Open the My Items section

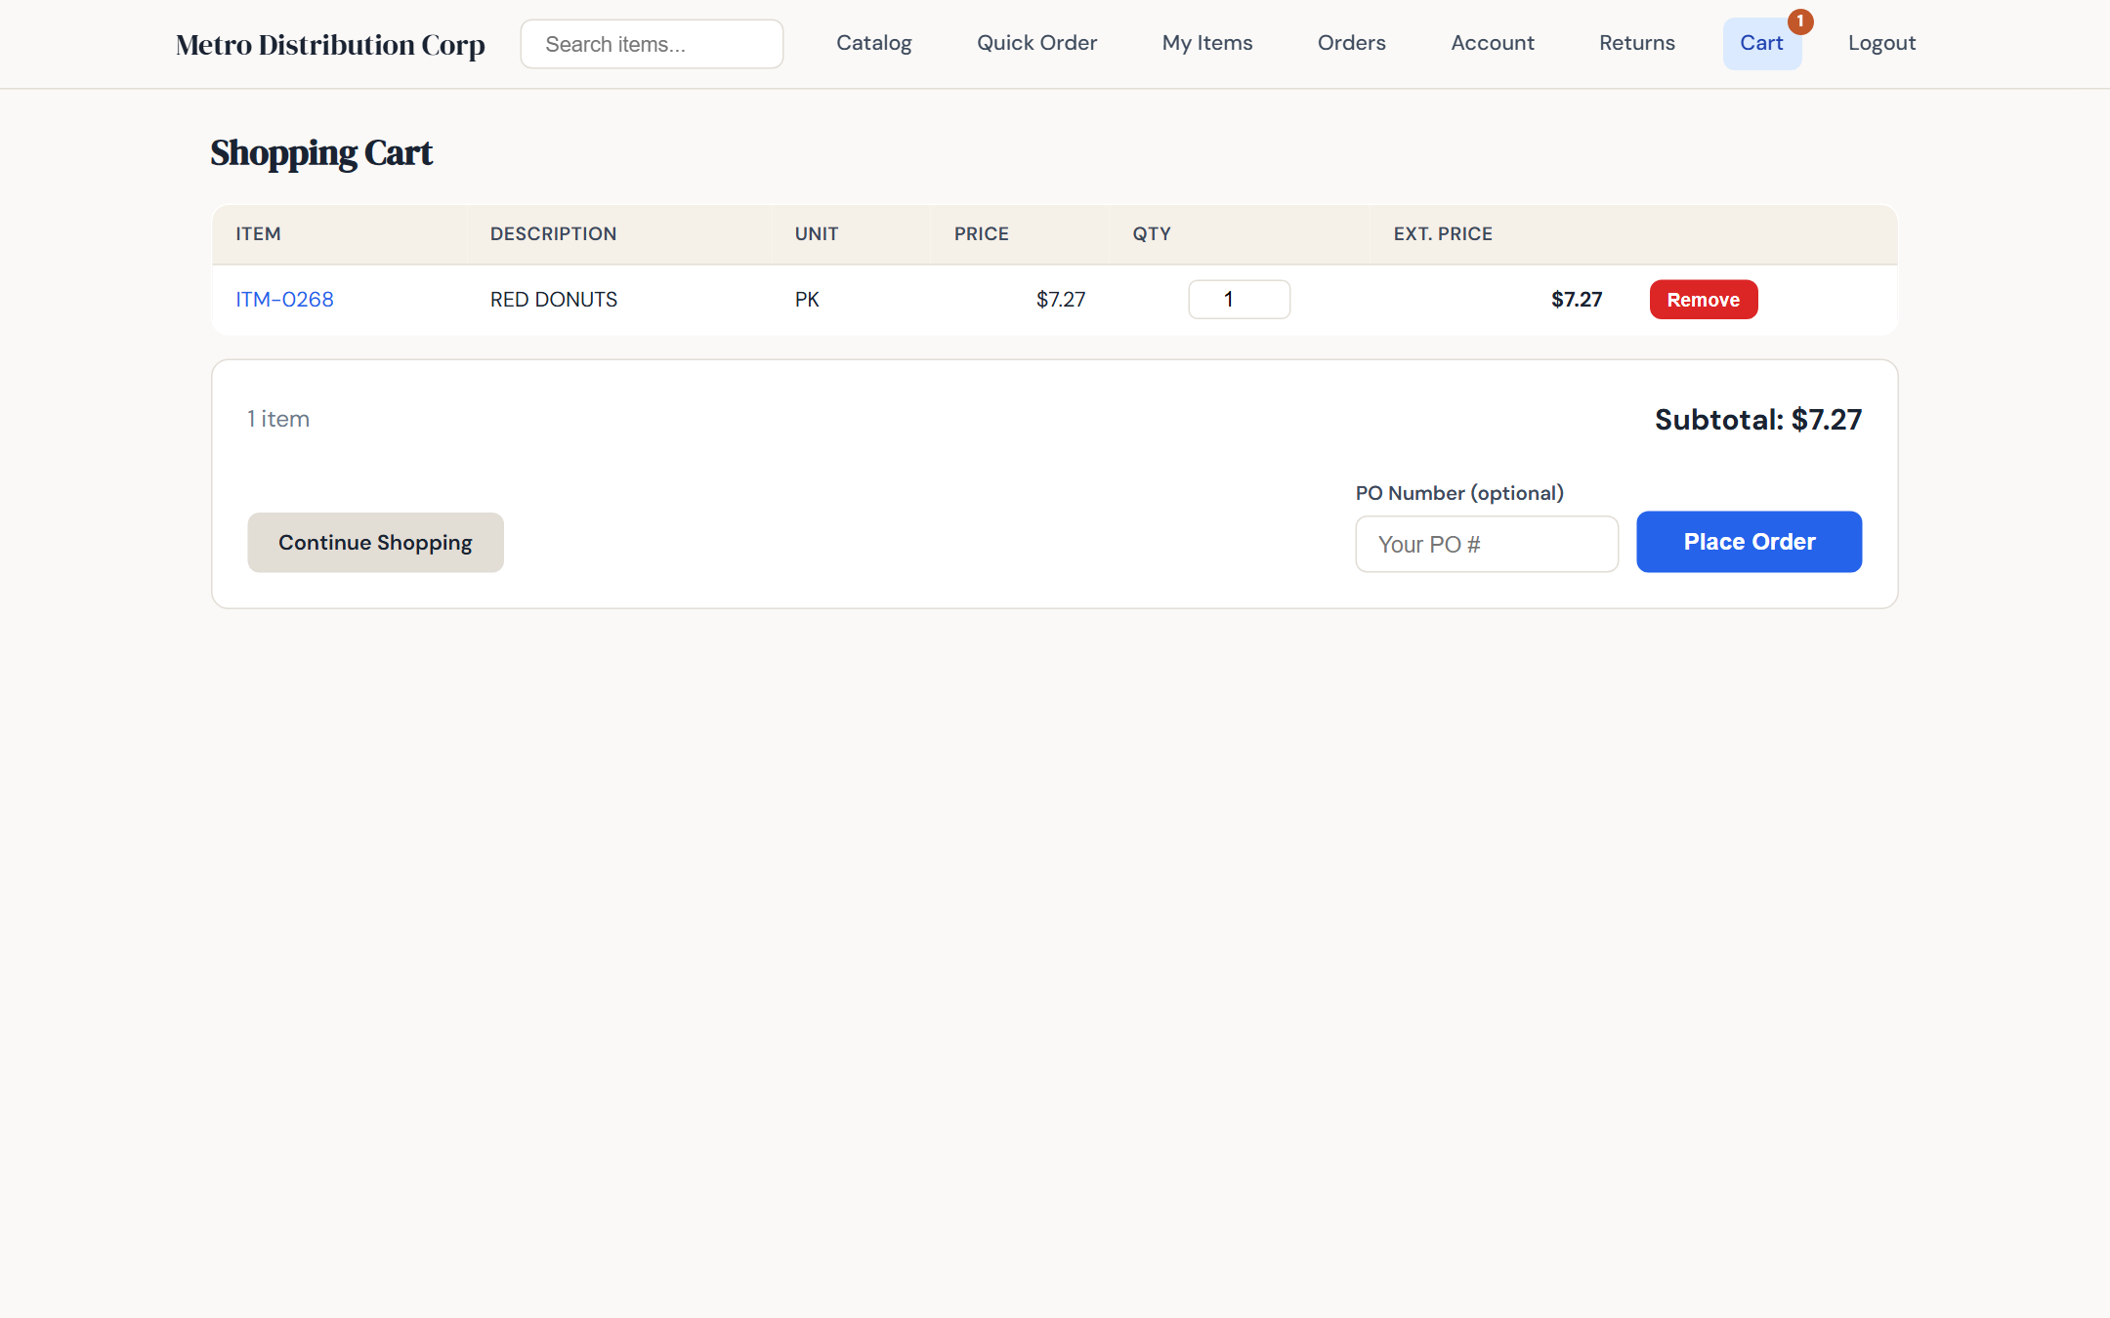1206,43
